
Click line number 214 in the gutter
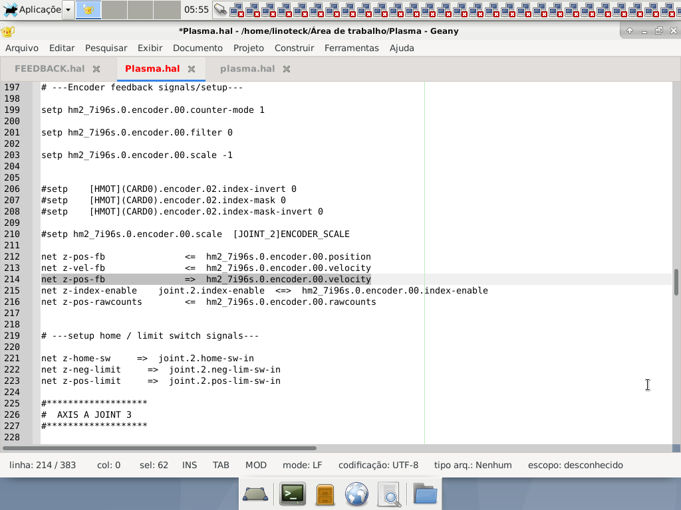[12, 280]
